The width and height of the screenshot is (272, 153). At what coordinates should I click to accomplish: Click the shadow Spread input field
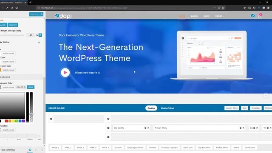pyautogui.click(x=32, y=136)
